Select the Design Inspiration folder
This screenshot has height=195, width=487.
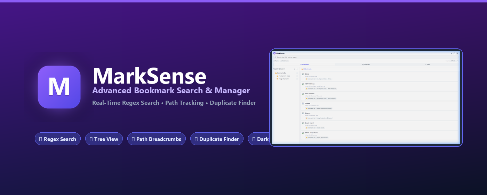tap(287, 79)
